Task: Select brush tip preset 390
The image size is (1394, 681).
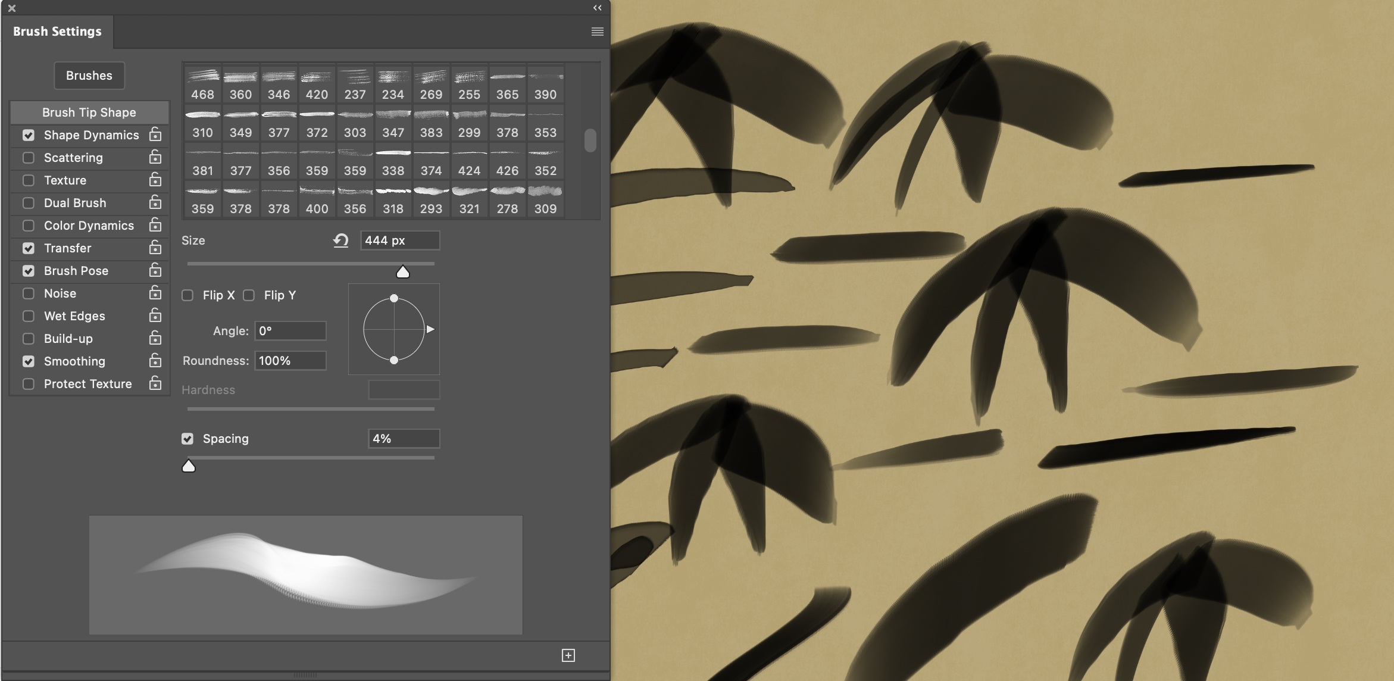Action: pyautogui.click(x=545, y=82)
